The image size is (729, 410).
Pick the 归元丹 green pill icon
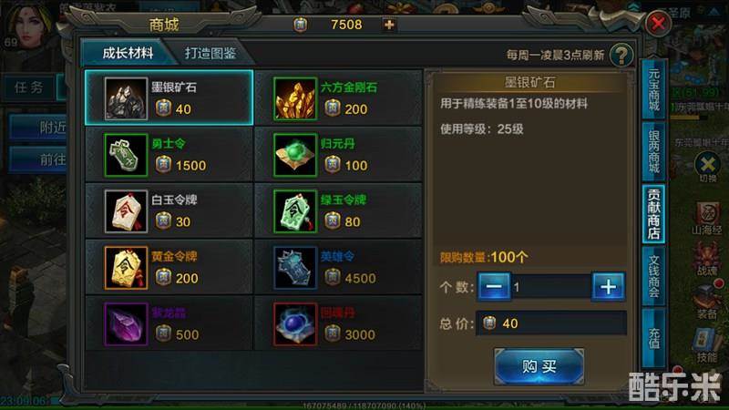[x=295, y=155]
